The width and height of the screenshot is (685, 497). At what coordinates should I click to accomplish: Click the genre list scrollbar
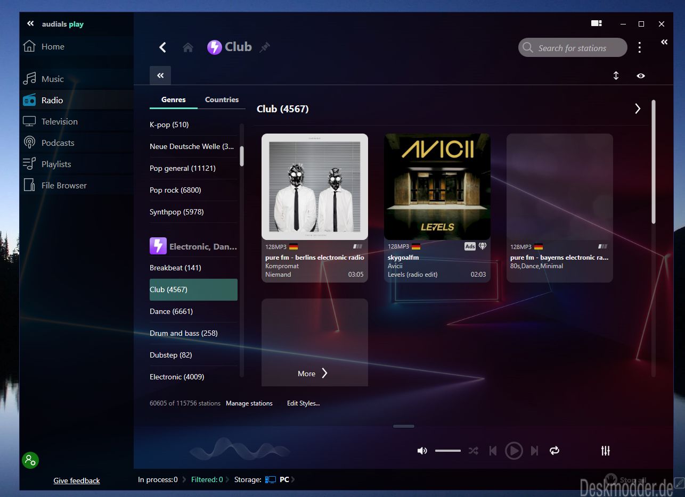tap(242, 156)
